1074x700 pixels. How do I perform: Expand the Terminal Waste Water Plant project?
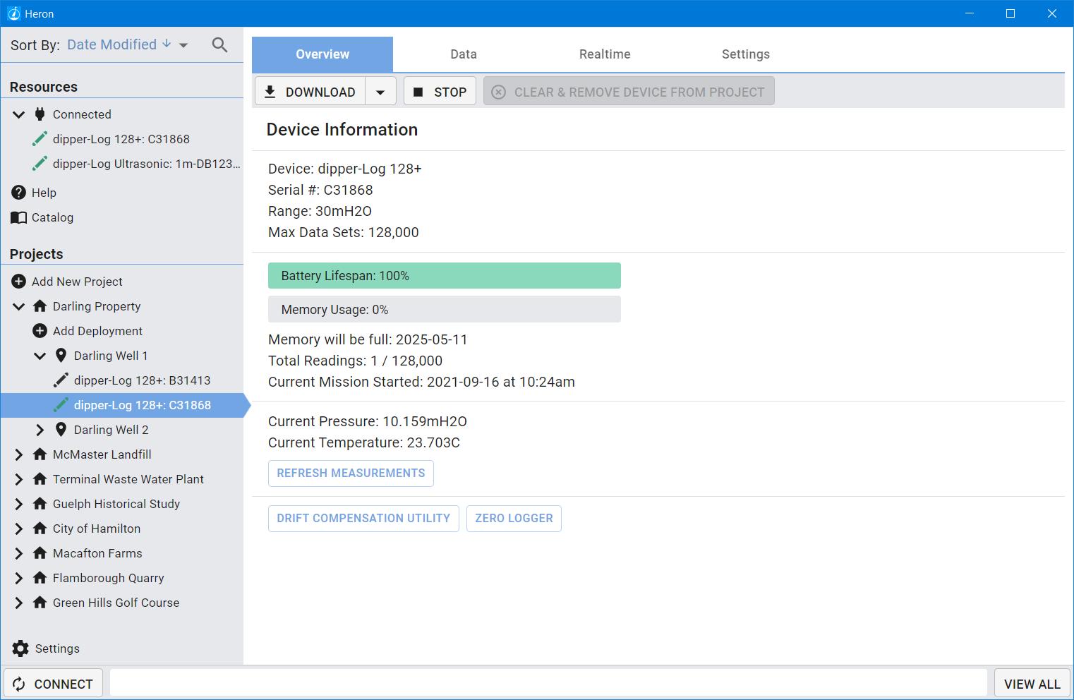tap(19, 479)
